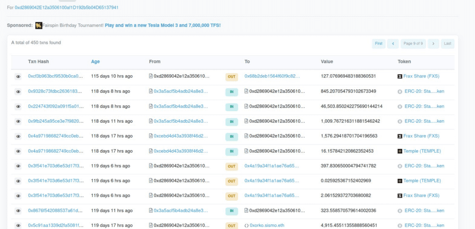This screenshot has height=229, width=475.
Task: Click eye icon beside 0x8676f542088537a61d hash
Action: coord(18,211)
